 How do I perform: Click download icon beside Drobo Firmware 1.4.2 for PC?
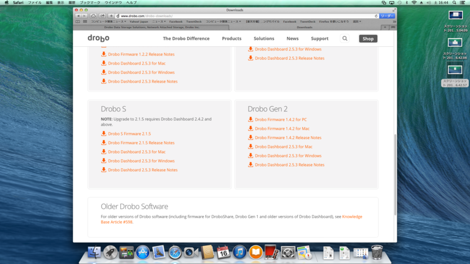click(250, 119)
